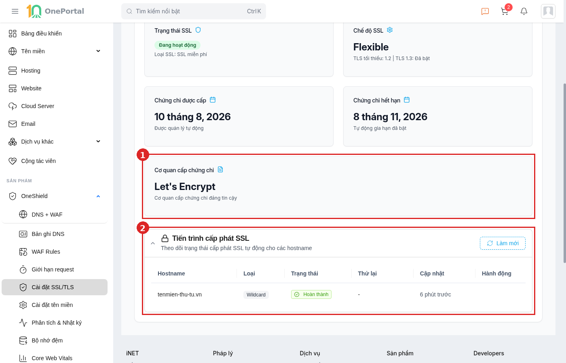
Task: Click the shield icon next to Trạng thái SSL
Action: 198,30
